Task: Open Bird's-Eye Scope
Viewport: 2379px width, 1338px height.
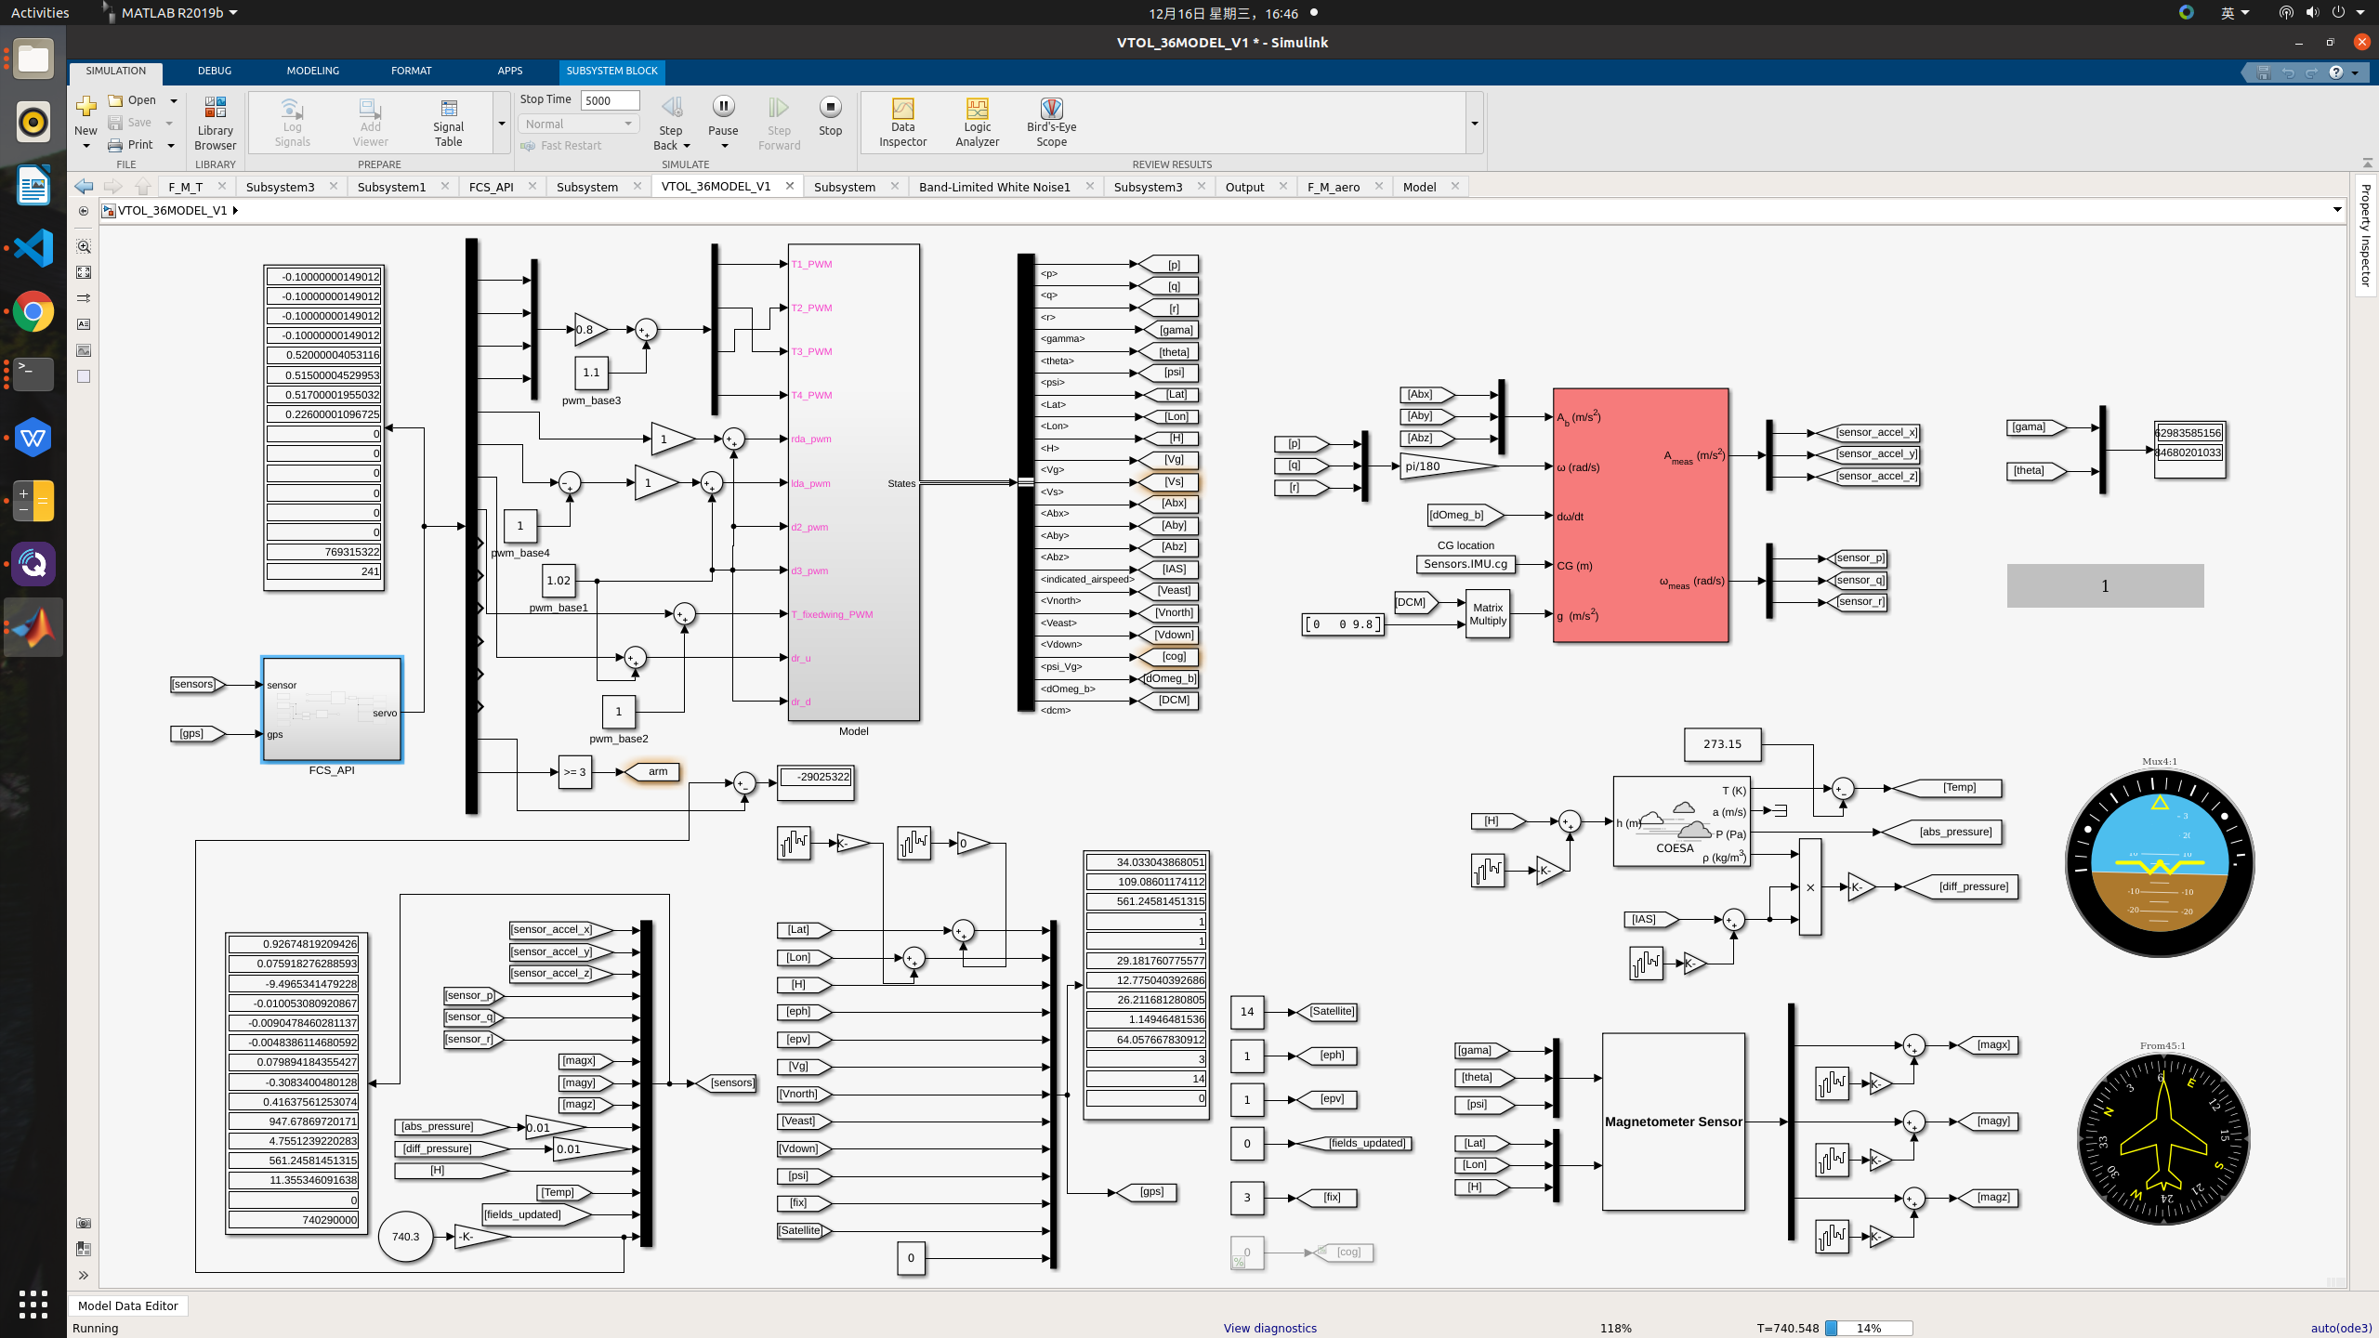Action: click(x=1051, y=123)
